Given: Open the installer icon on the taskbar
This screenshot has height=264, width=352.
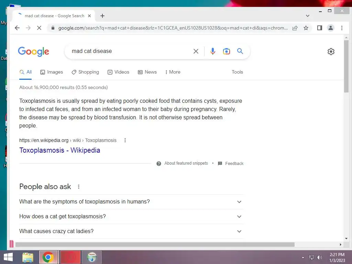Looking at the screenshot, I should click(92, 257).
